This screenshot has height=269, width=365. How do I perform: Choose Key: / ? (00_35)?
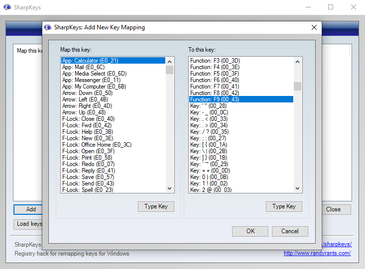coord(241,132)
